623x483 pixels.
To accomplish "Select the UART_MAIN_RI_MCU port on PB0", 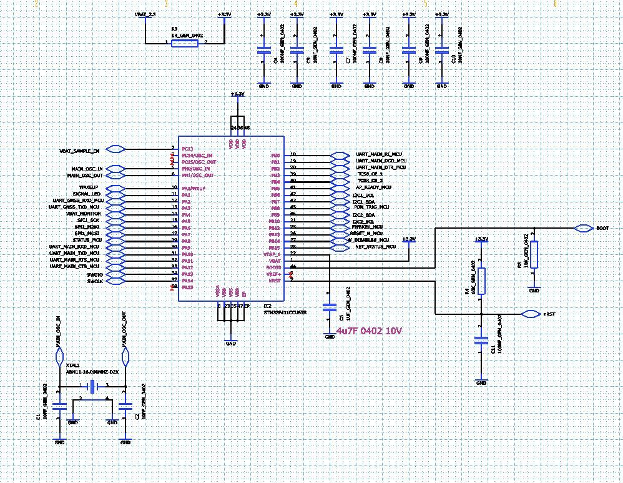I will tap(340, 155).
